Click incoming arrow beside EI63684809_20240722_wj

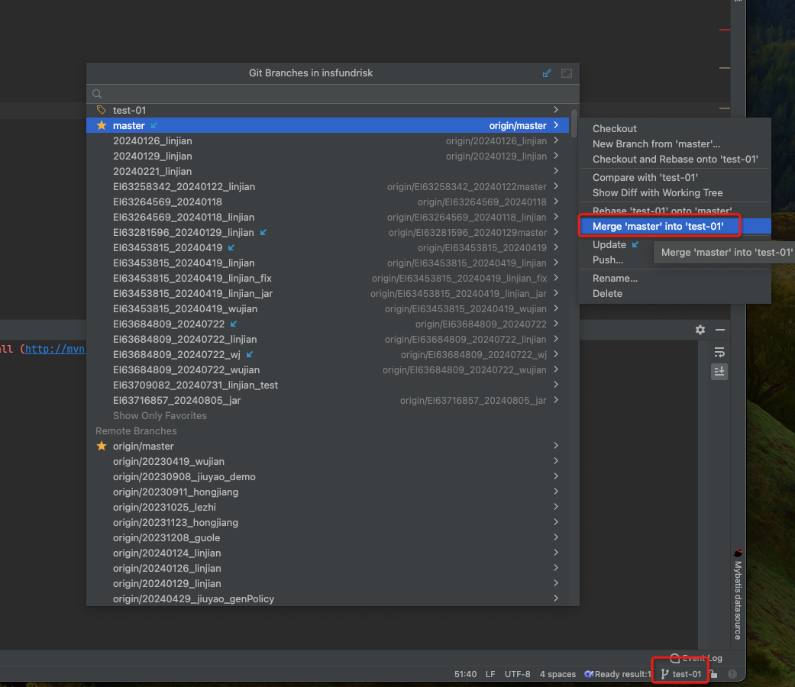pos(250,354)
